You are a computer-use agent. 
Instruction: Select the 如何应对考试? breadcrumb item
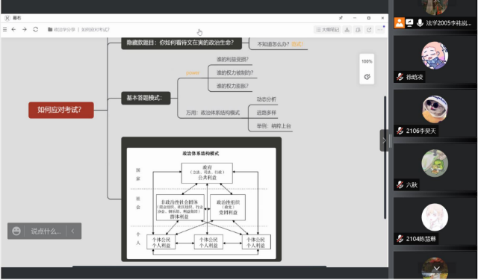point(96,30)
